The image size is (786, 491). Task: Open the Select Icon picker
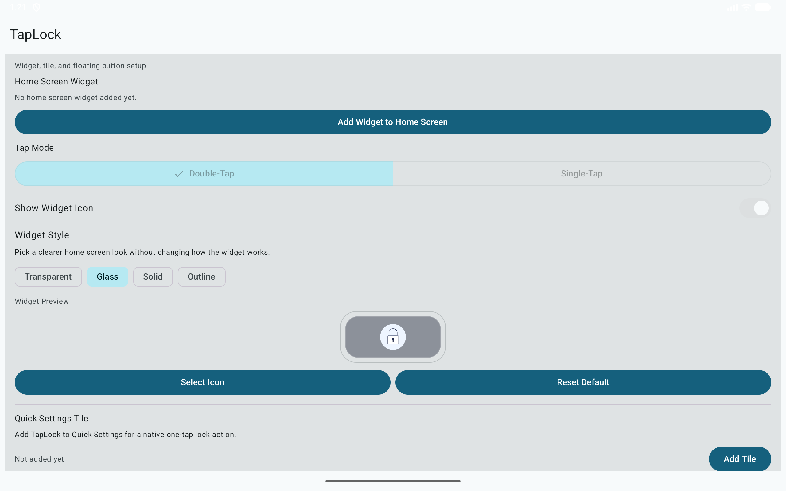[x=202, y=382]
